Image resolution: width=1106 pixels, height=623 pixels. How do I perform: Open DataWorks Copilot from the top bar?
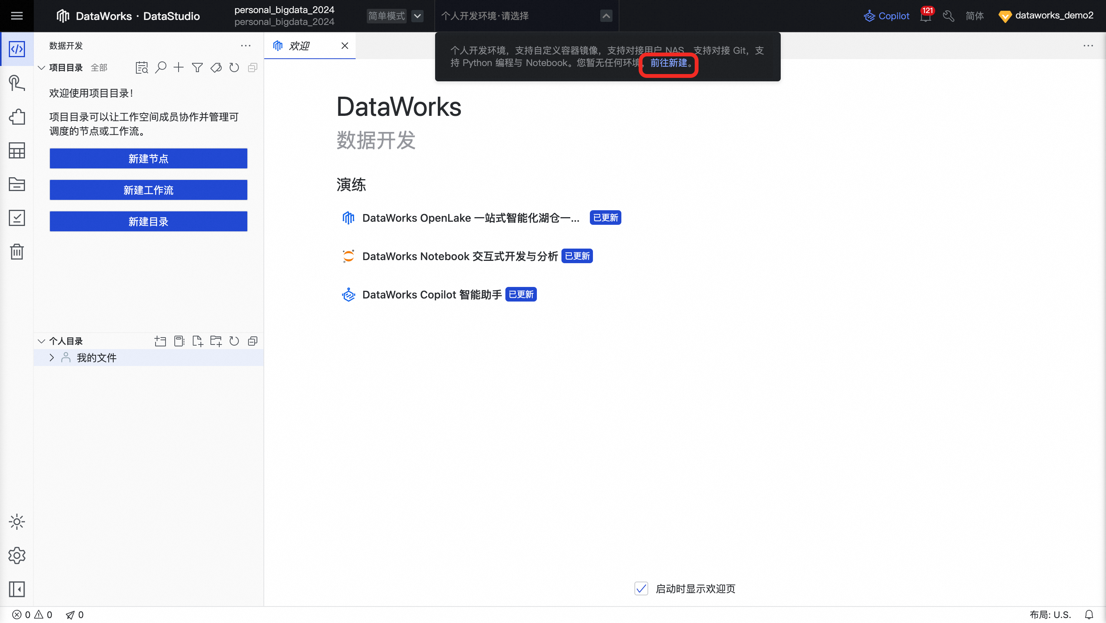(887, 15)
